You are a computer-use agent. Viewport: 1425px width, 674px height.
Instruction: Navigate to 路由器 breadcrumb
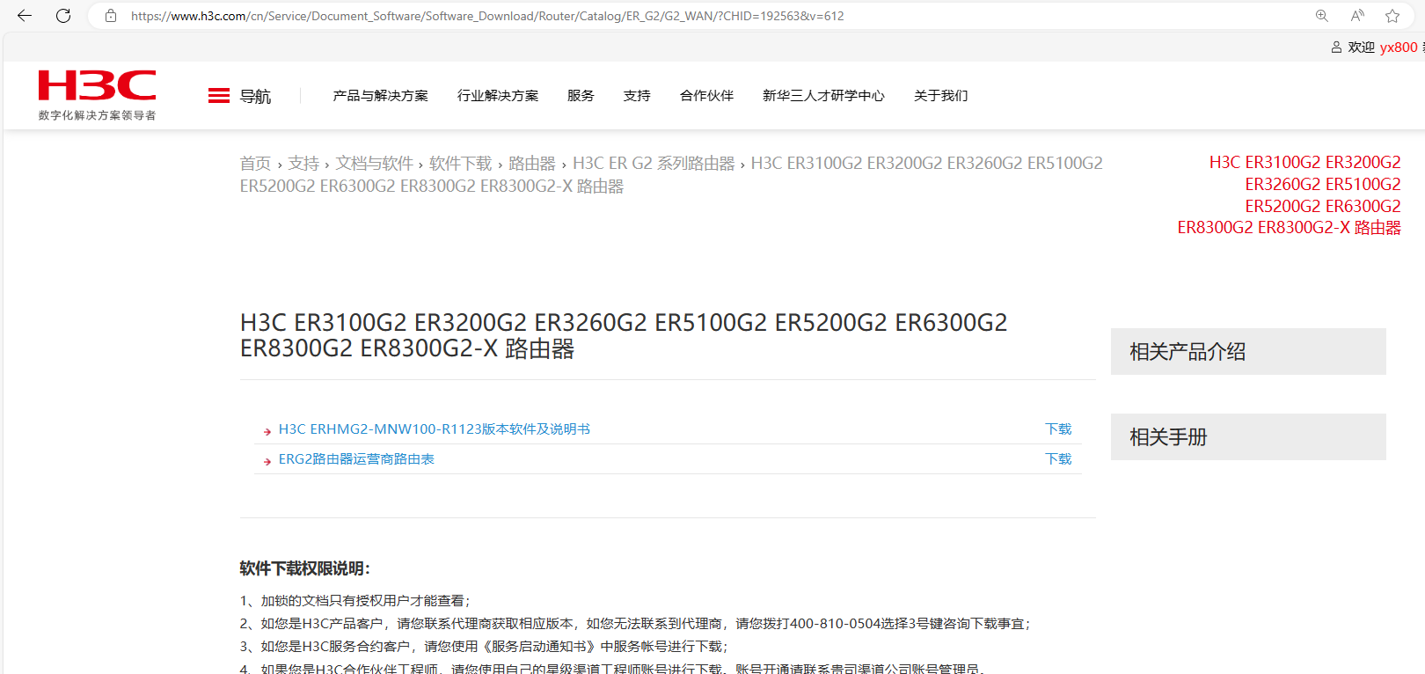[x=532, y=164]
